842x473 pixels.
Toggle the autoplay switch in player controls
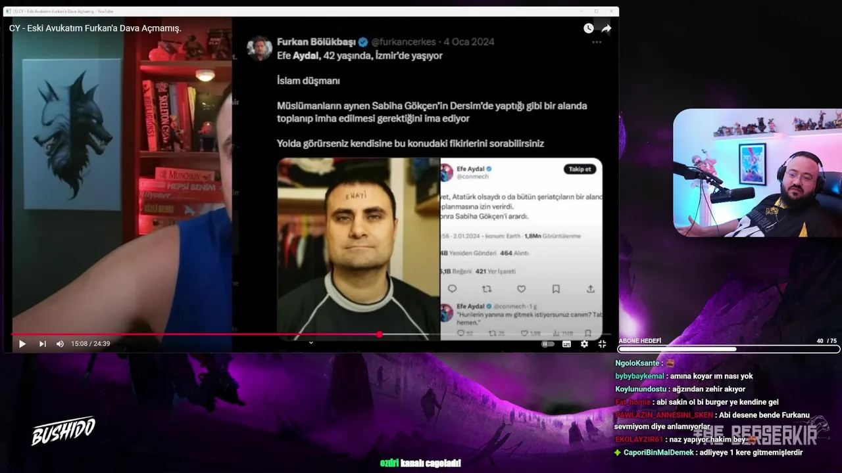547,344
